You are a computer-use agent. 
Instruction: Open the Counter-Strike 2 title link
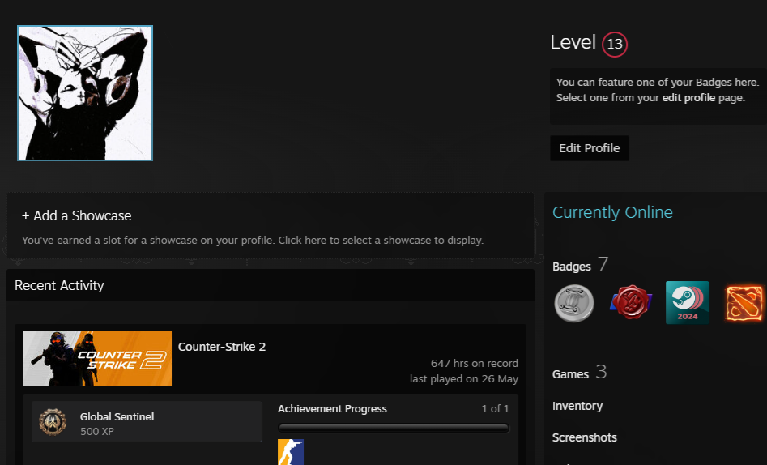[222, 347]
